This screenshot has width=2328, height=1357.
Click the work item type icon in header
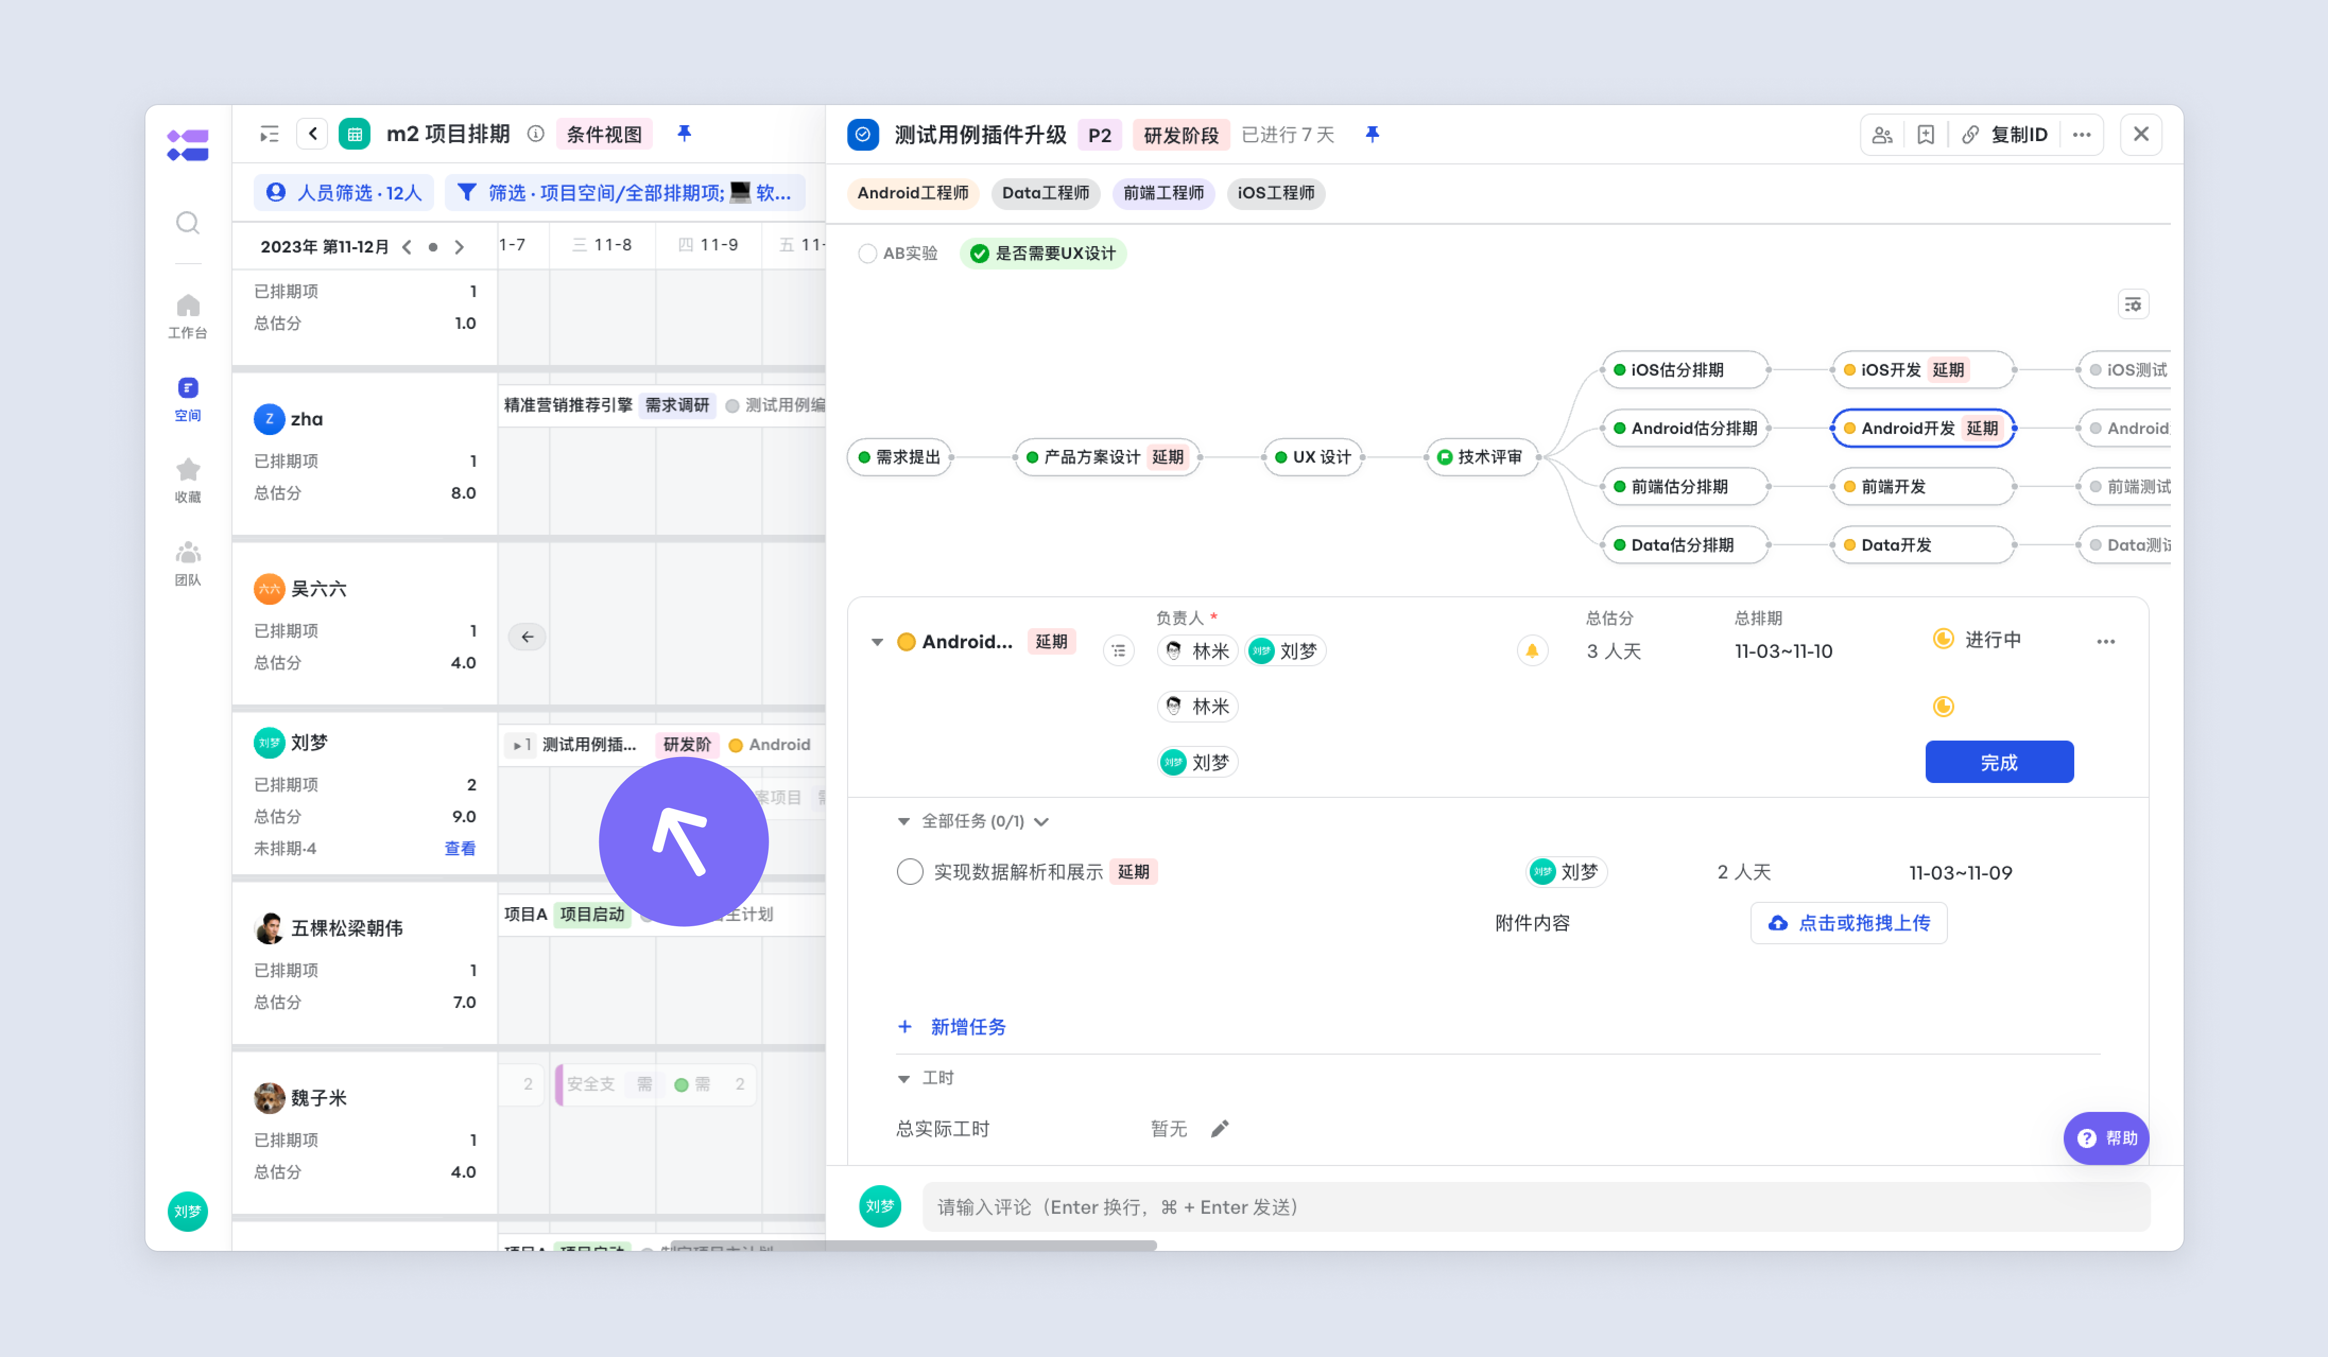(x=862, y=135)
